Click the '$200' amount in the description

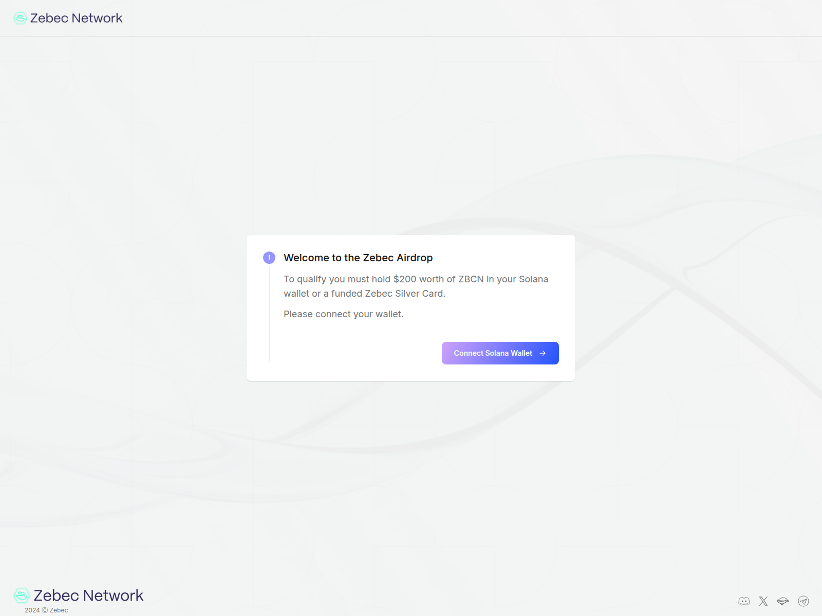pyautogui.click(x=405, y=279)
